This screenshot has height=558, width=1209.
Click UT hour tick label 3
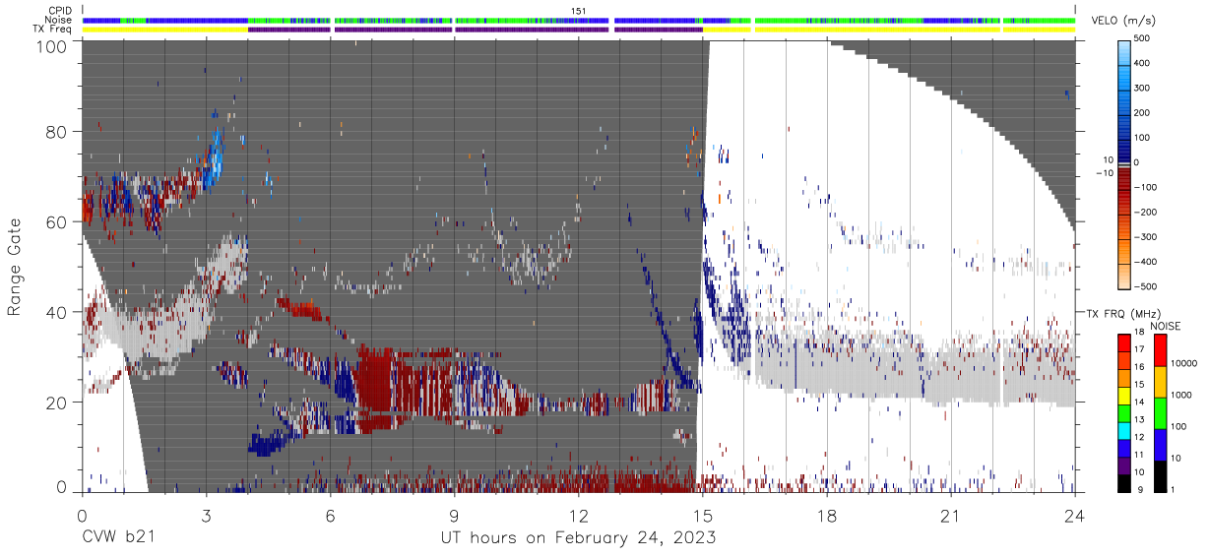(206, 515)
